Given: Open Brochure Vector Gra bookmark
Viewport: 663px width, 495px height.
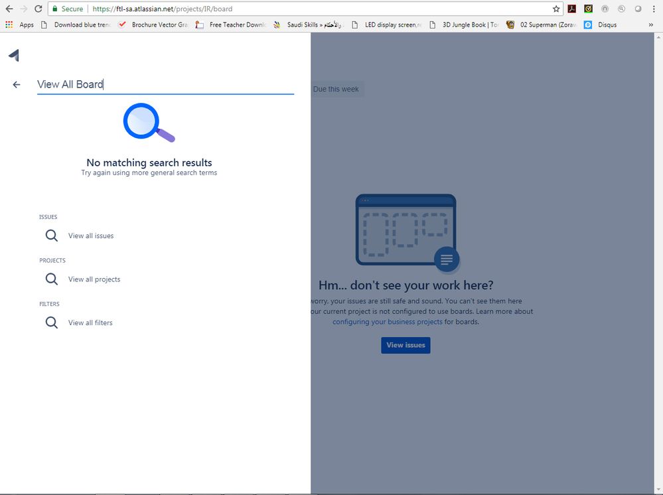Looking at the screenshot, I should pyautogui.click(x=153, y=25).
